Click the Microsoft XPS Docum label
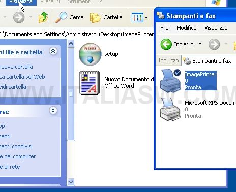 tap(210, 103)
